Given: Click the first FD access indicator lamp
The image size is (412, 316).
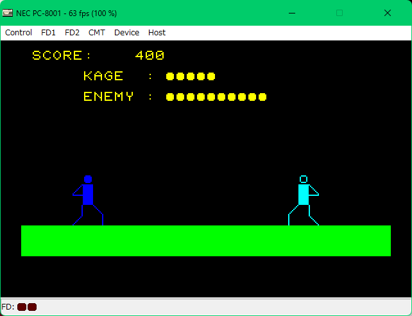Looking at the screenshot, I should point(22,307).
